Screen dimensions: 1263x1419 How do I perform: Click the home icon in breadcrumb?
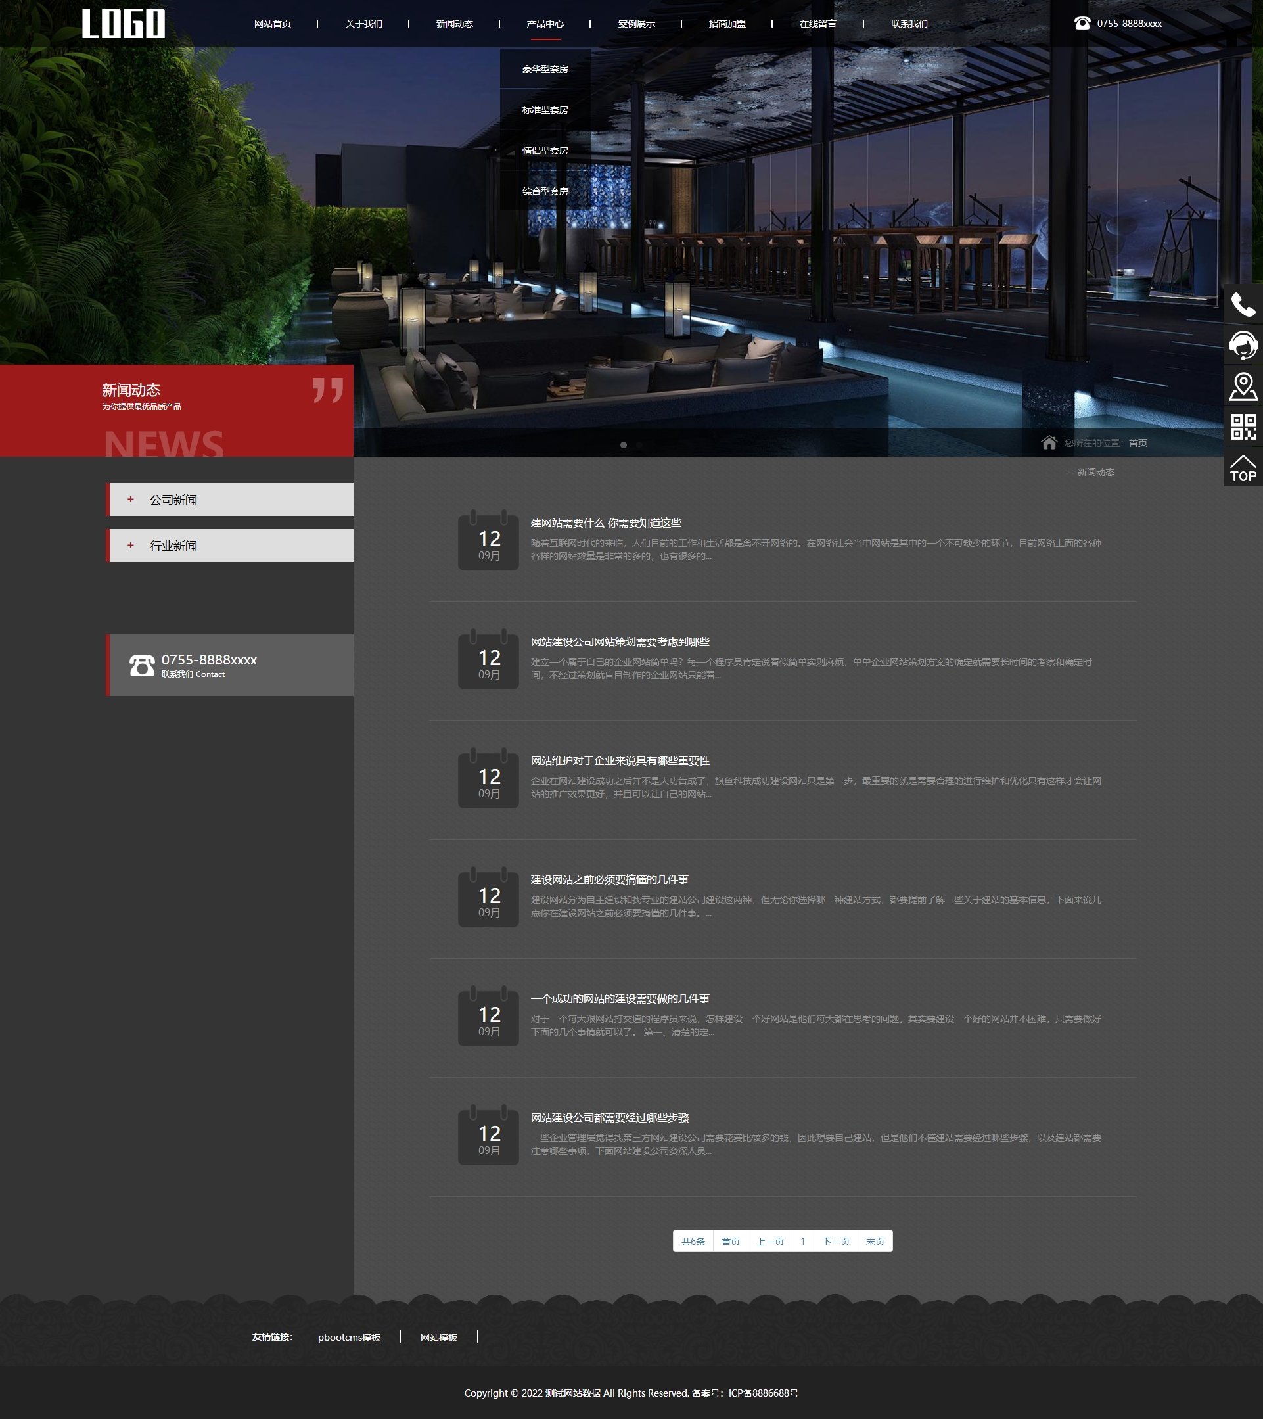click(x=1049, y=442)
